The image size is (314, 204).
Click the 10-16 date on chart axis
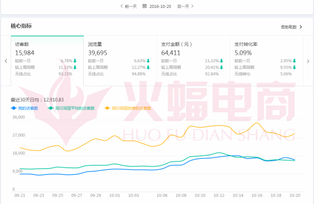click(x=257, y=195)
